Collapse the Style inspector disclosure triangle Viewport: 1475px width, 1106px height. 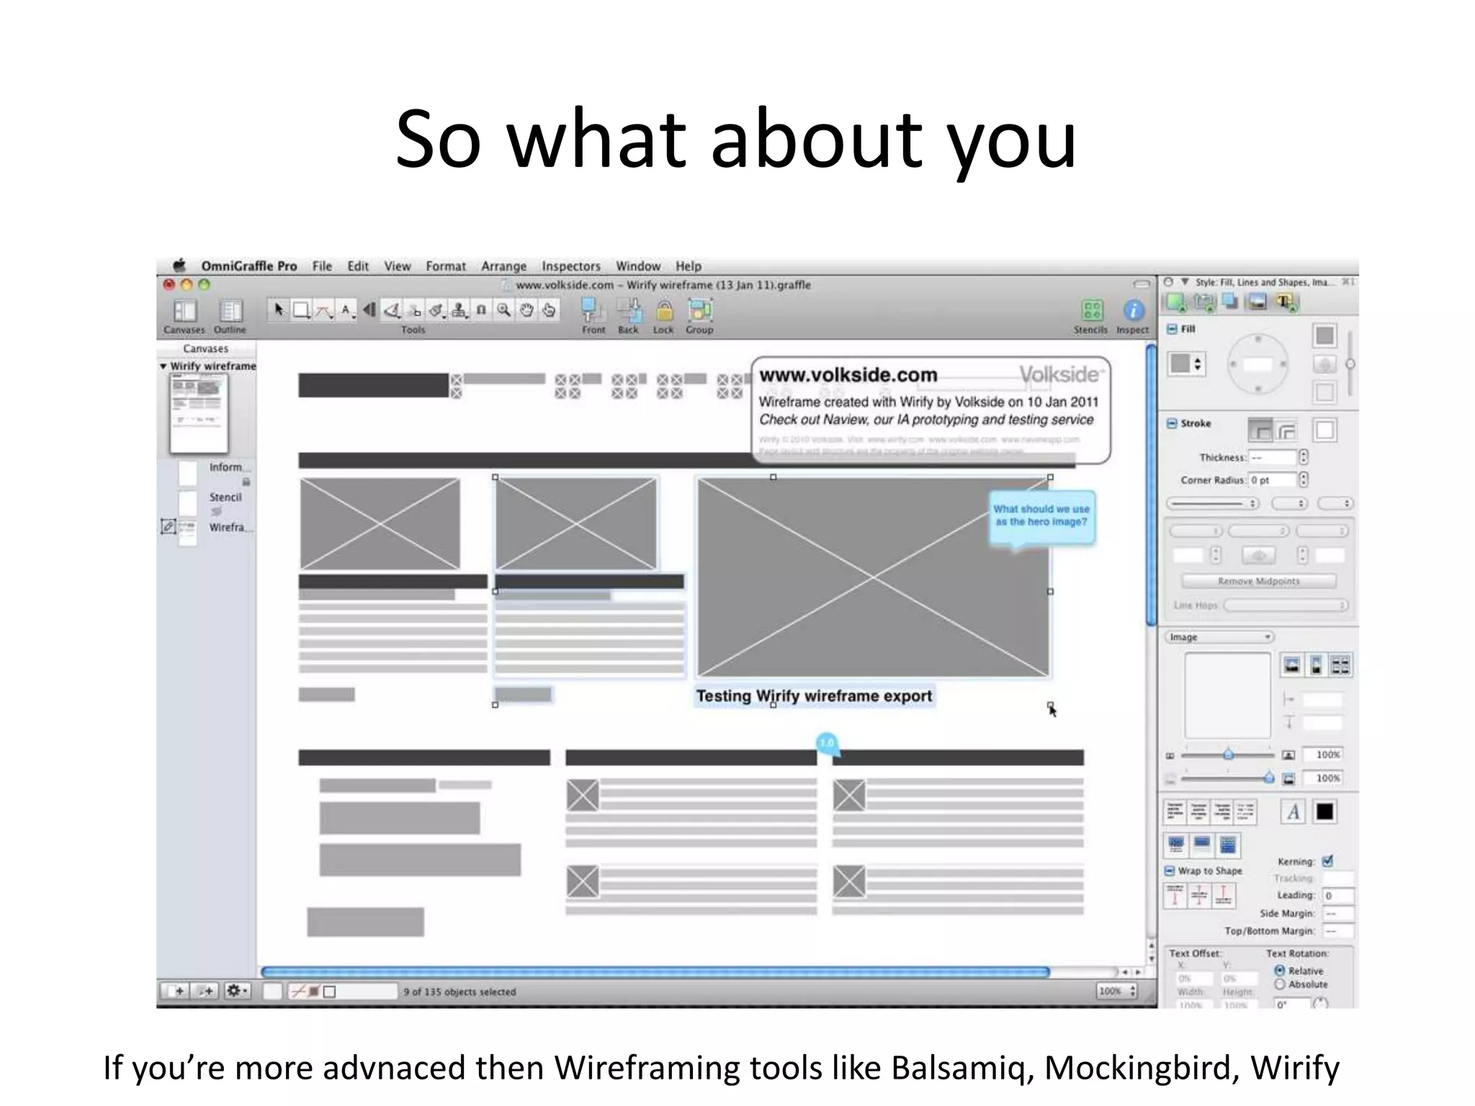(x=1185, y=282)
